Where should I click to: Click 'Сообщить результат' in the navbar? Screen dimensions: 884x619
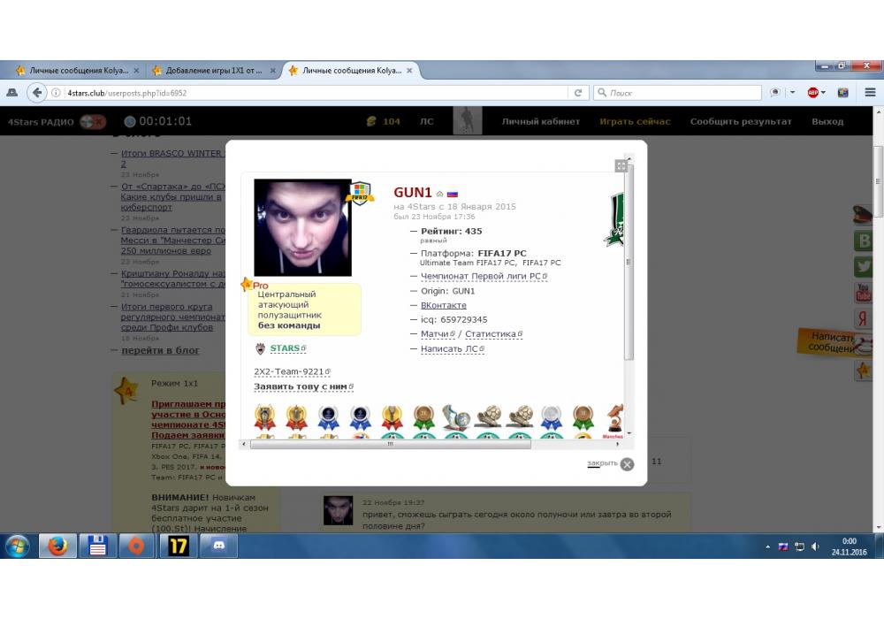pyautogui.click(x=741, y=121)
